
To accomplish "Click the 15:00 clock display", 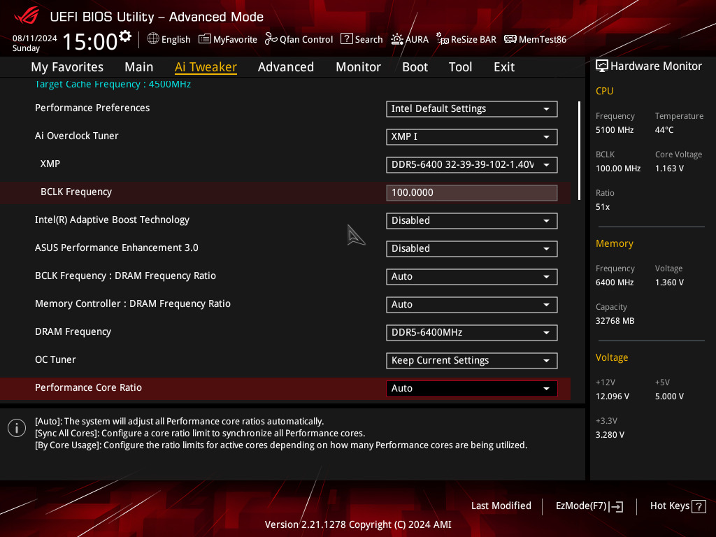I will pos(90,41).
